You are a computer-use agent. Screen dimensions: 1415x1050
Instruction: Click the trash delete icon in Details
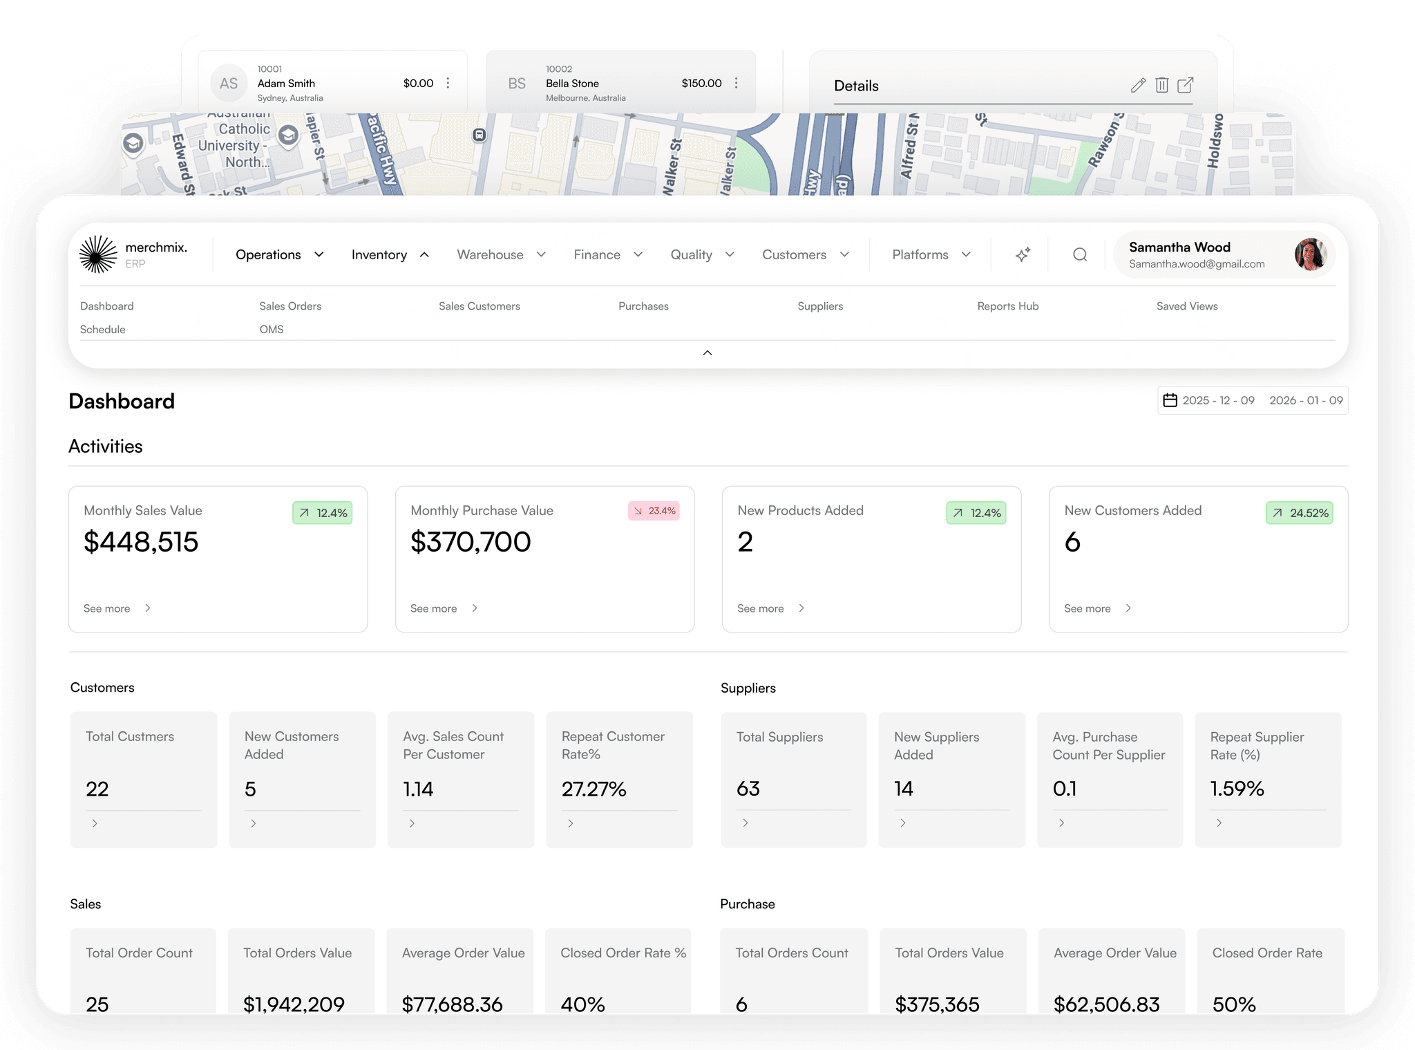(x=1162, y=85)
